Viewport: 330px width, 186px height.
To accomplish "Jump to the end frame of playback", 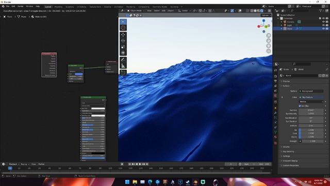I will [147, 164].
